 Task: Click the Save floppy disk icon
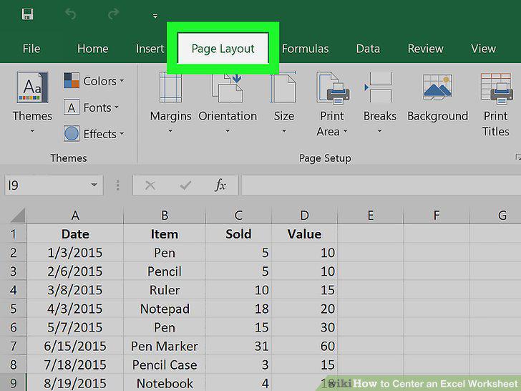point(27,14)
